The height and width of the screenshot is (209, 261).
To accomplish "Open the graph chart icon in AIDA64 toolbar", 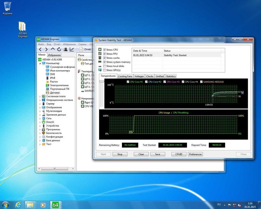I will click(72, 49).
